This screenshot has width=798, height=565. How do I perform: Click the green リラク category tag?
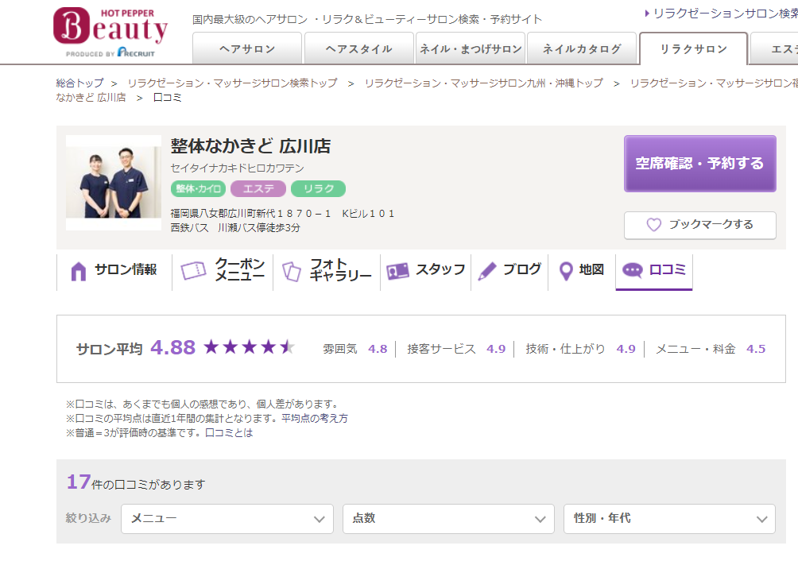tap(318, 189)
